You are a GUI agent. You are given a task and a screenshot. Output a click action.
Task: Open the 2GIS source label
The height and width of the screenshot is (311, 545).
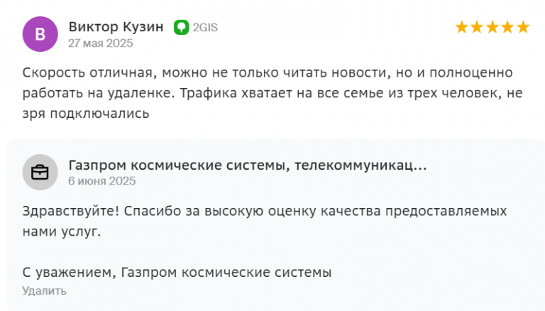(x=205, y=27)
